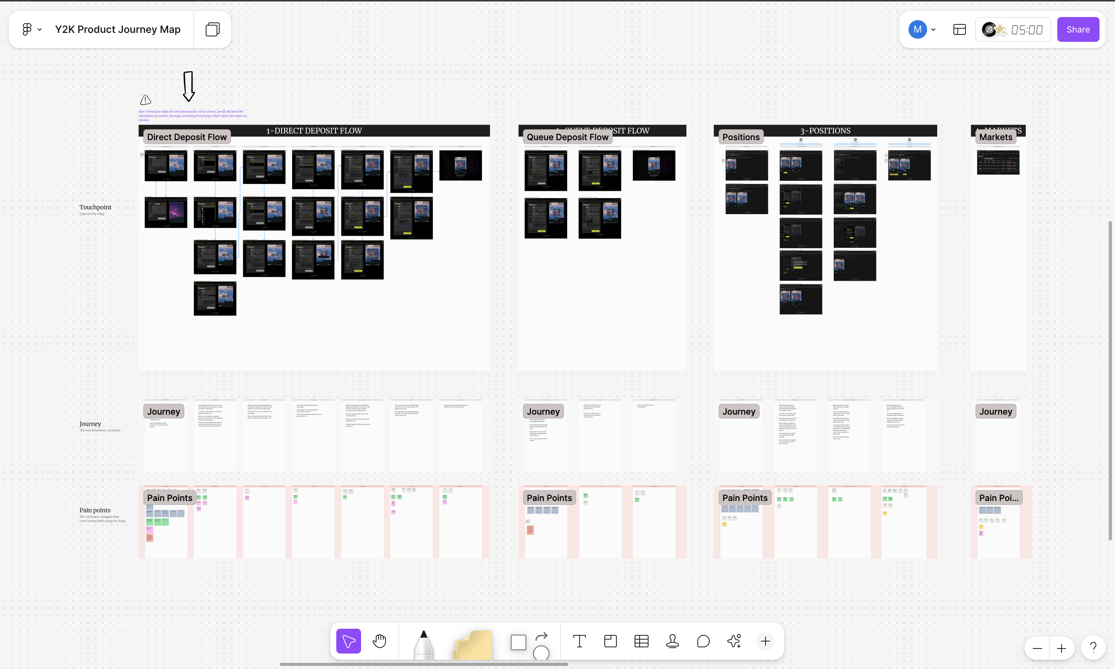Image resolution: width=1115 pixels, height=669 pixels.
Task: Click the Journey row heading at left
Action: [x=90, y=424]
